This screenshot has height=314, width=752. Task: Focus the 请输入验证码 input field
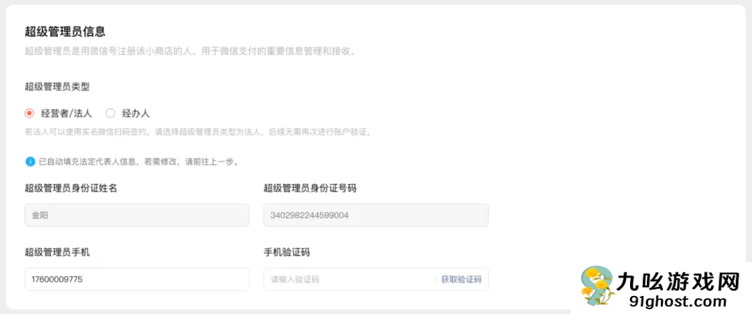coord(348,279)
